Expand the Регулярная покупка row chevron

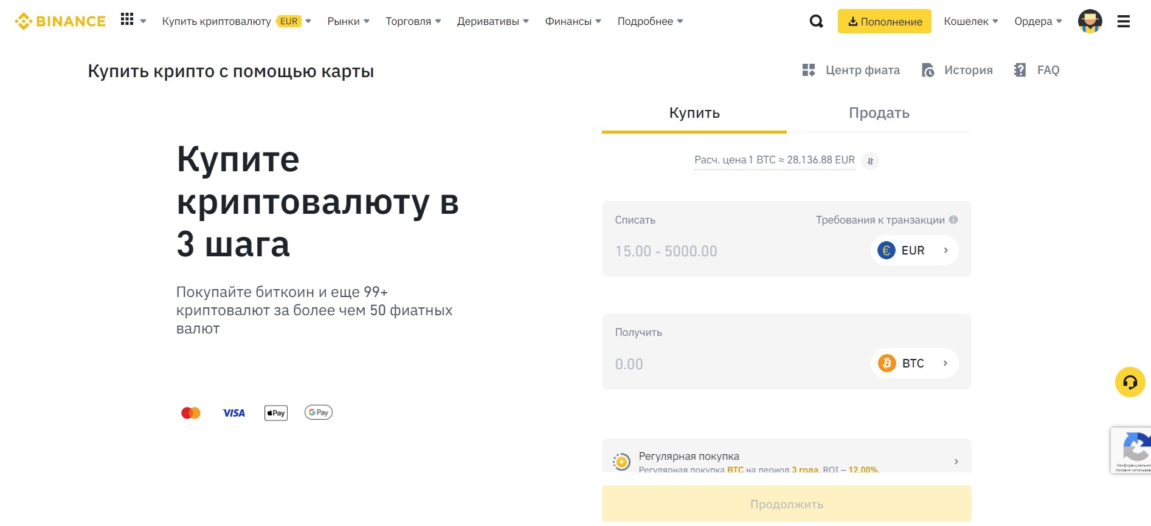click(x=956, y=462)
